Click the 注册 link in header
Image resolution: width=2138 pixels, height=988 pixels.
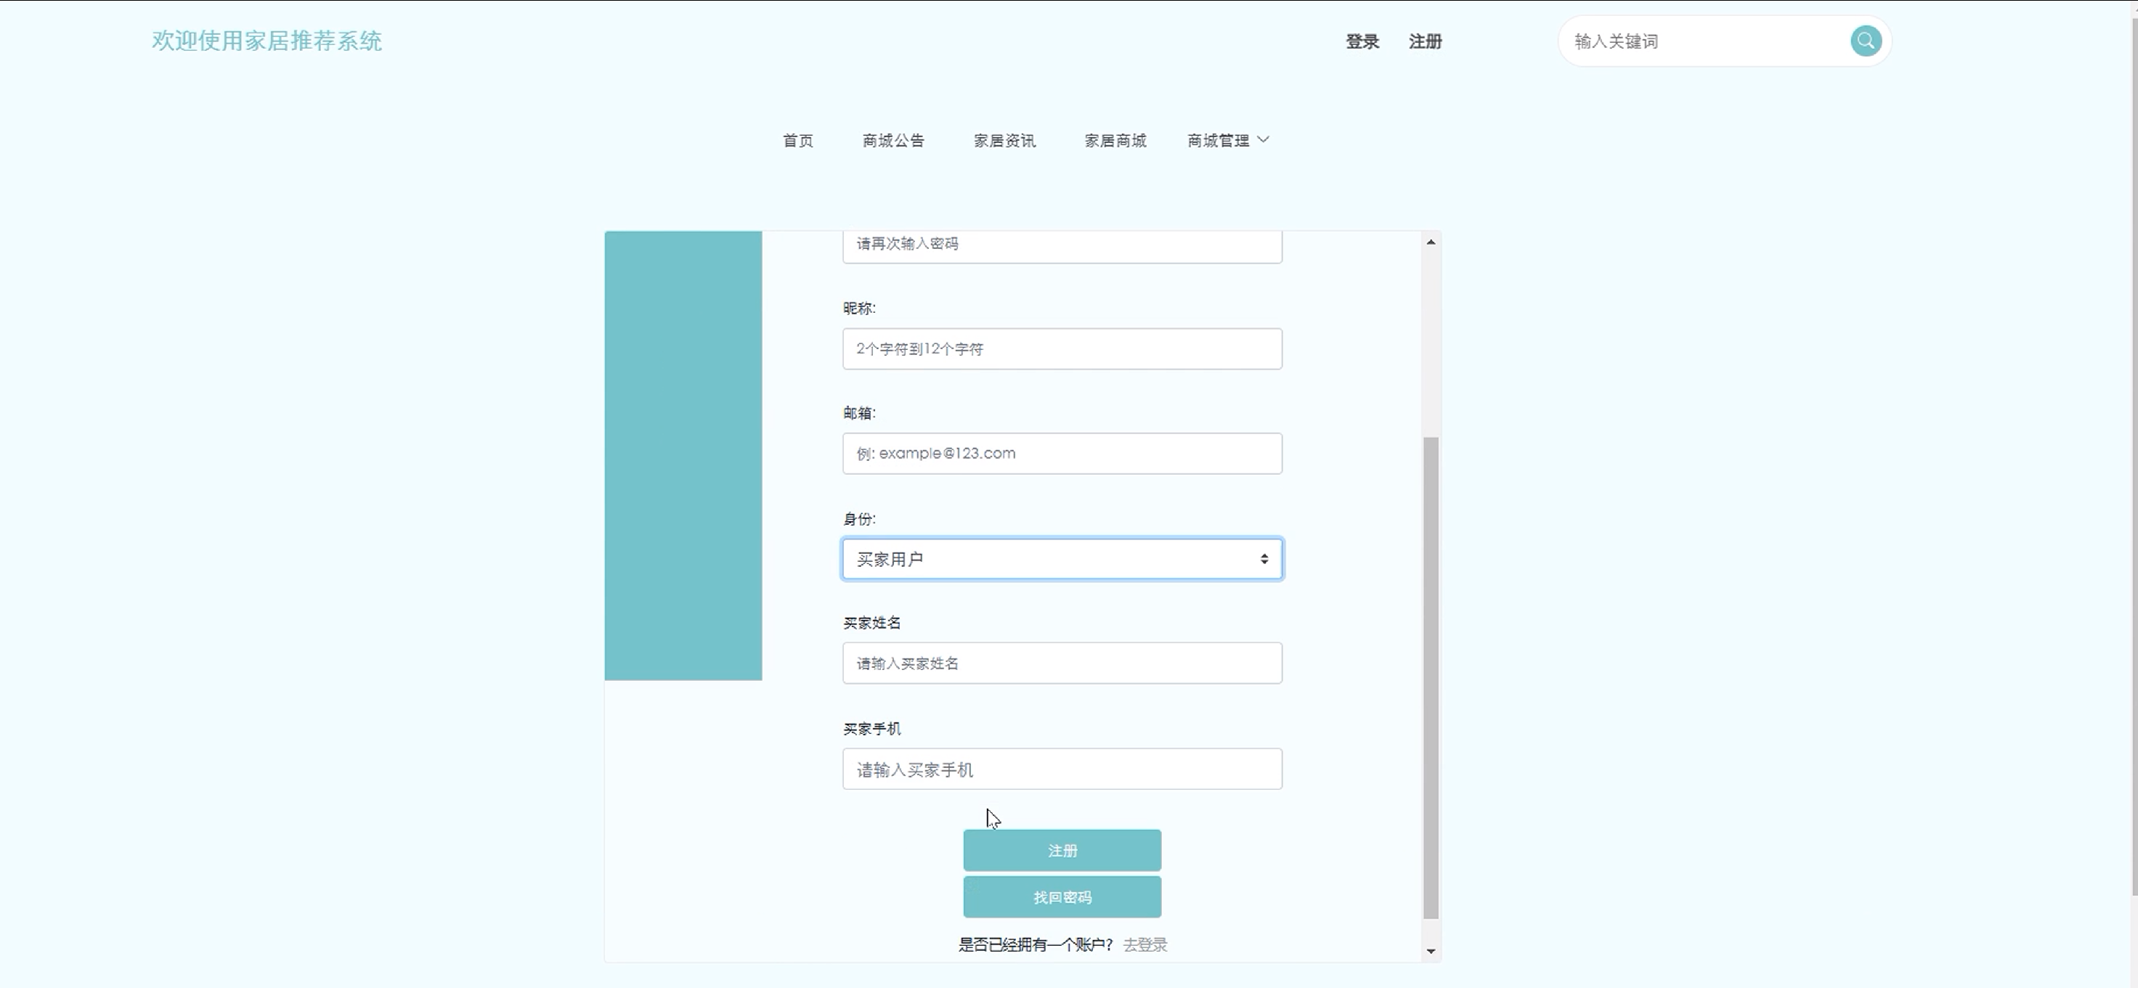(1425, 41)
